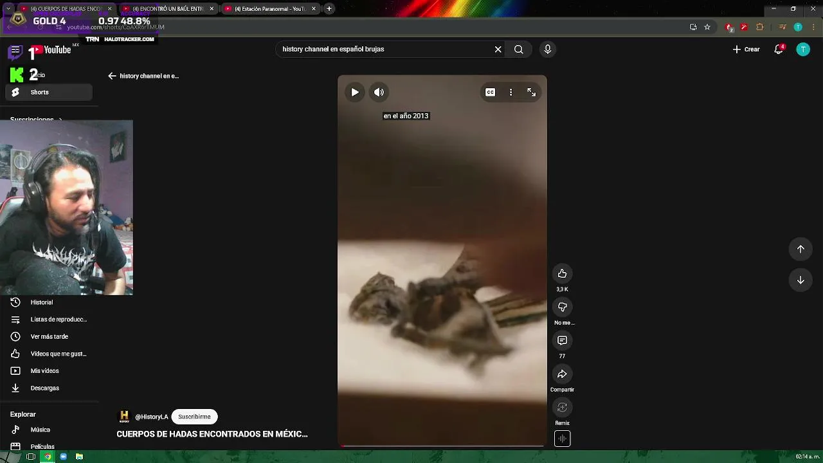Toggle closed captions on the Short

point(490,92)
